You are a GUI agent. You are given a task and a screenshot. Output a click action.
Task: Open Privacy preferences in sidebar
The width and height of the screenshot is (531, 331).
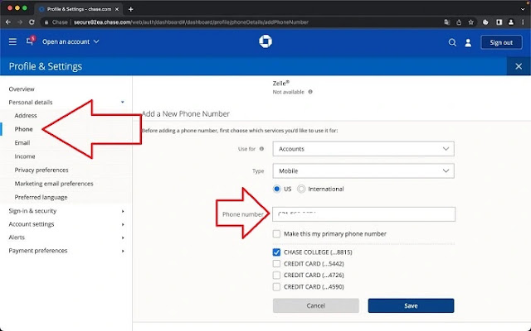41,170
